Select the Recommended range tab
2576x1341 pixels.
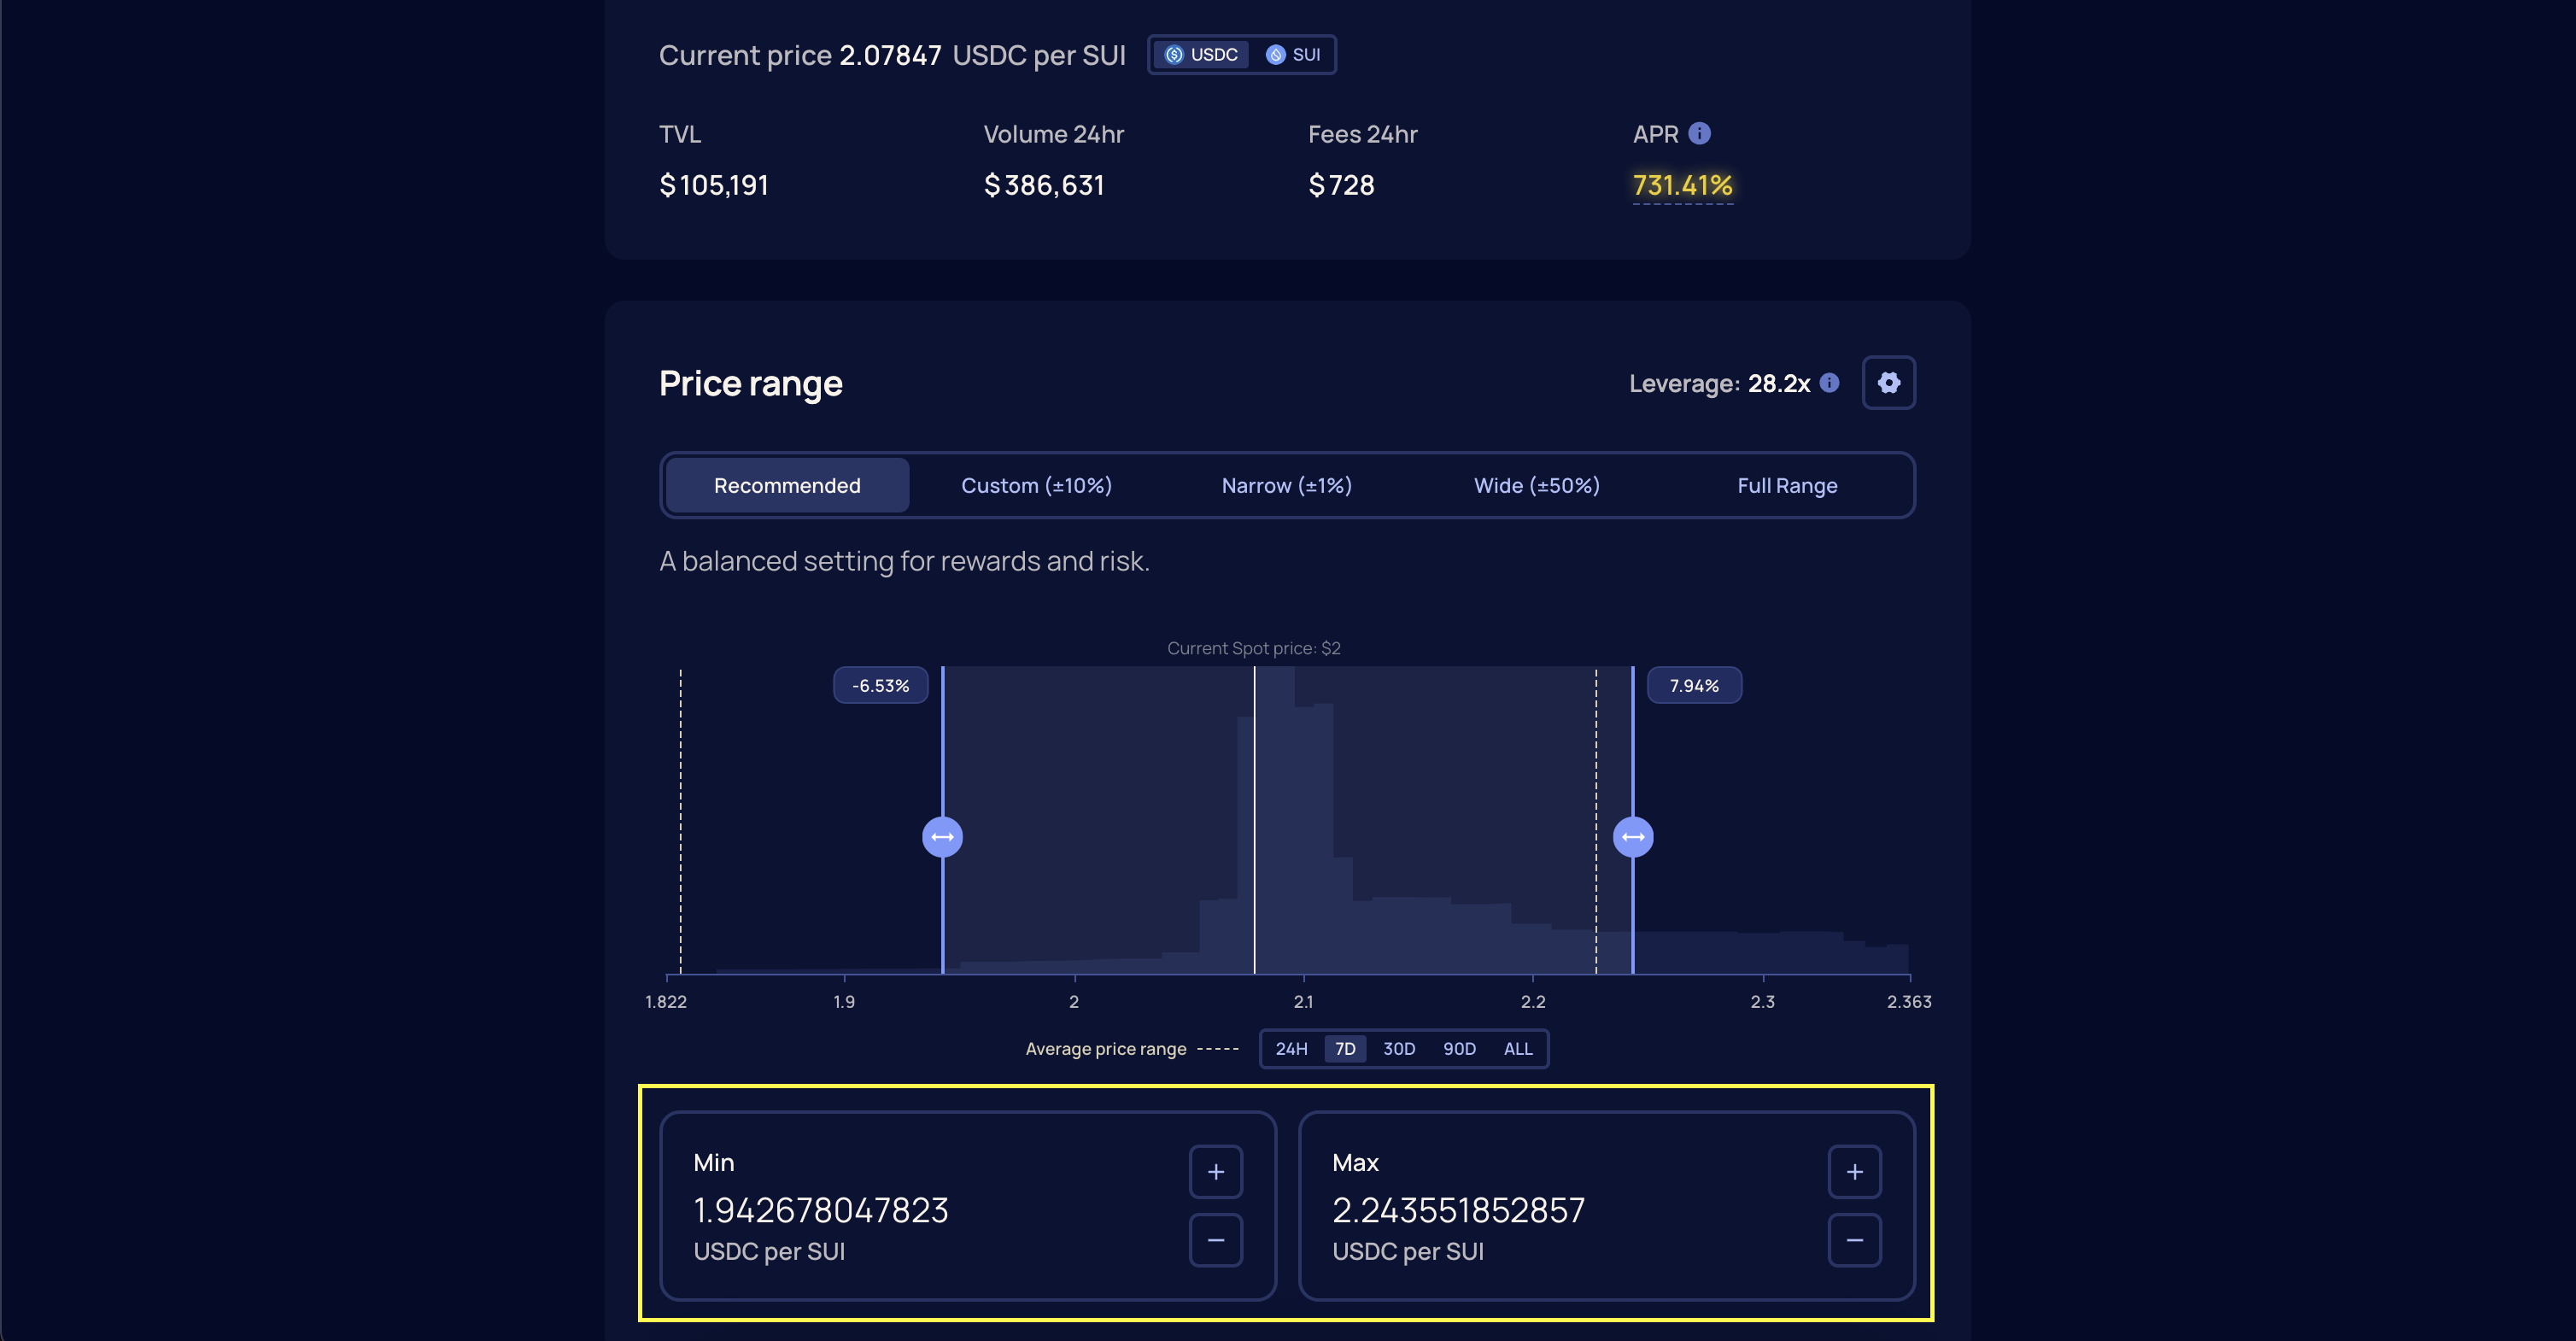[x=787, y=485]
